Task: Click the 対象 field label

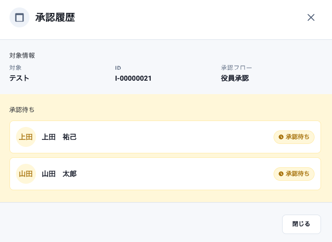Action: (x=15, y=68)
